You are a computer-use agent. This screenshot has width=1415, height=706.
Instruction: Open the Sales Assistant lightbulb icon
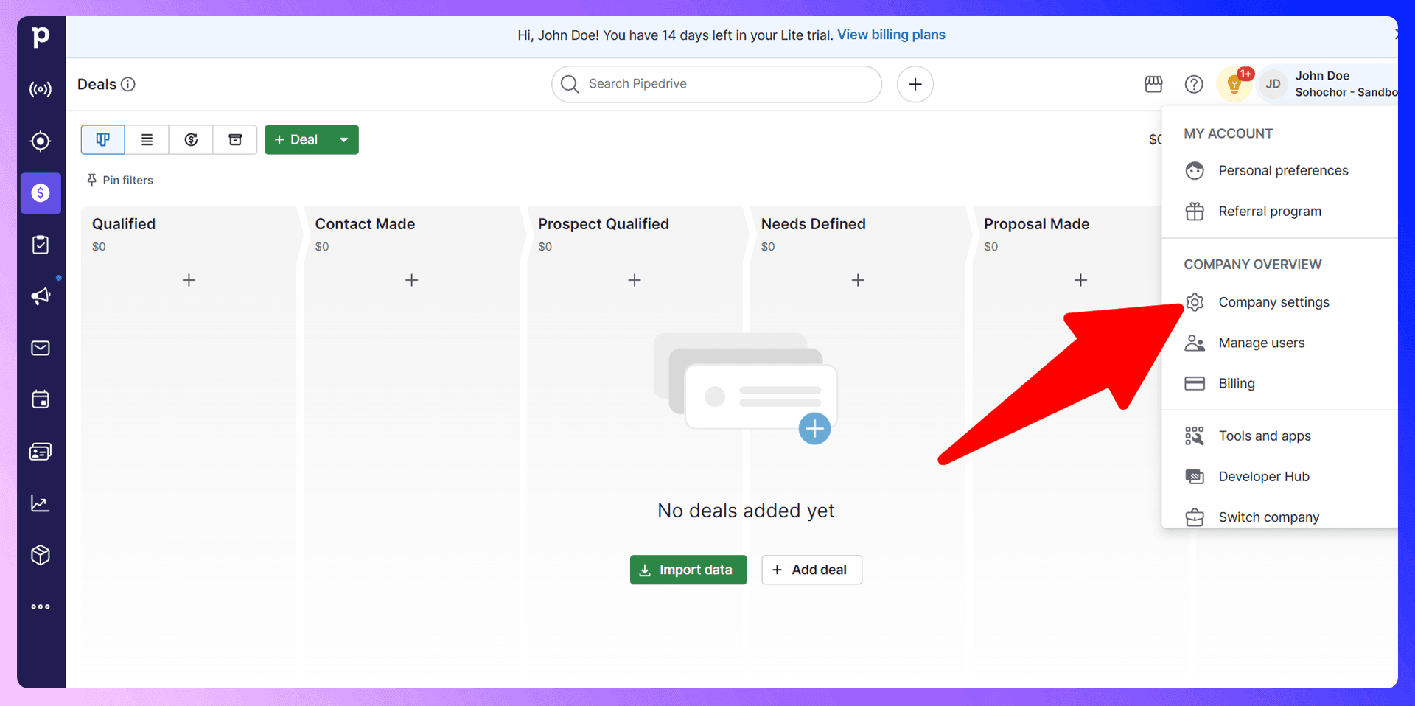[x=1234, y=84]
